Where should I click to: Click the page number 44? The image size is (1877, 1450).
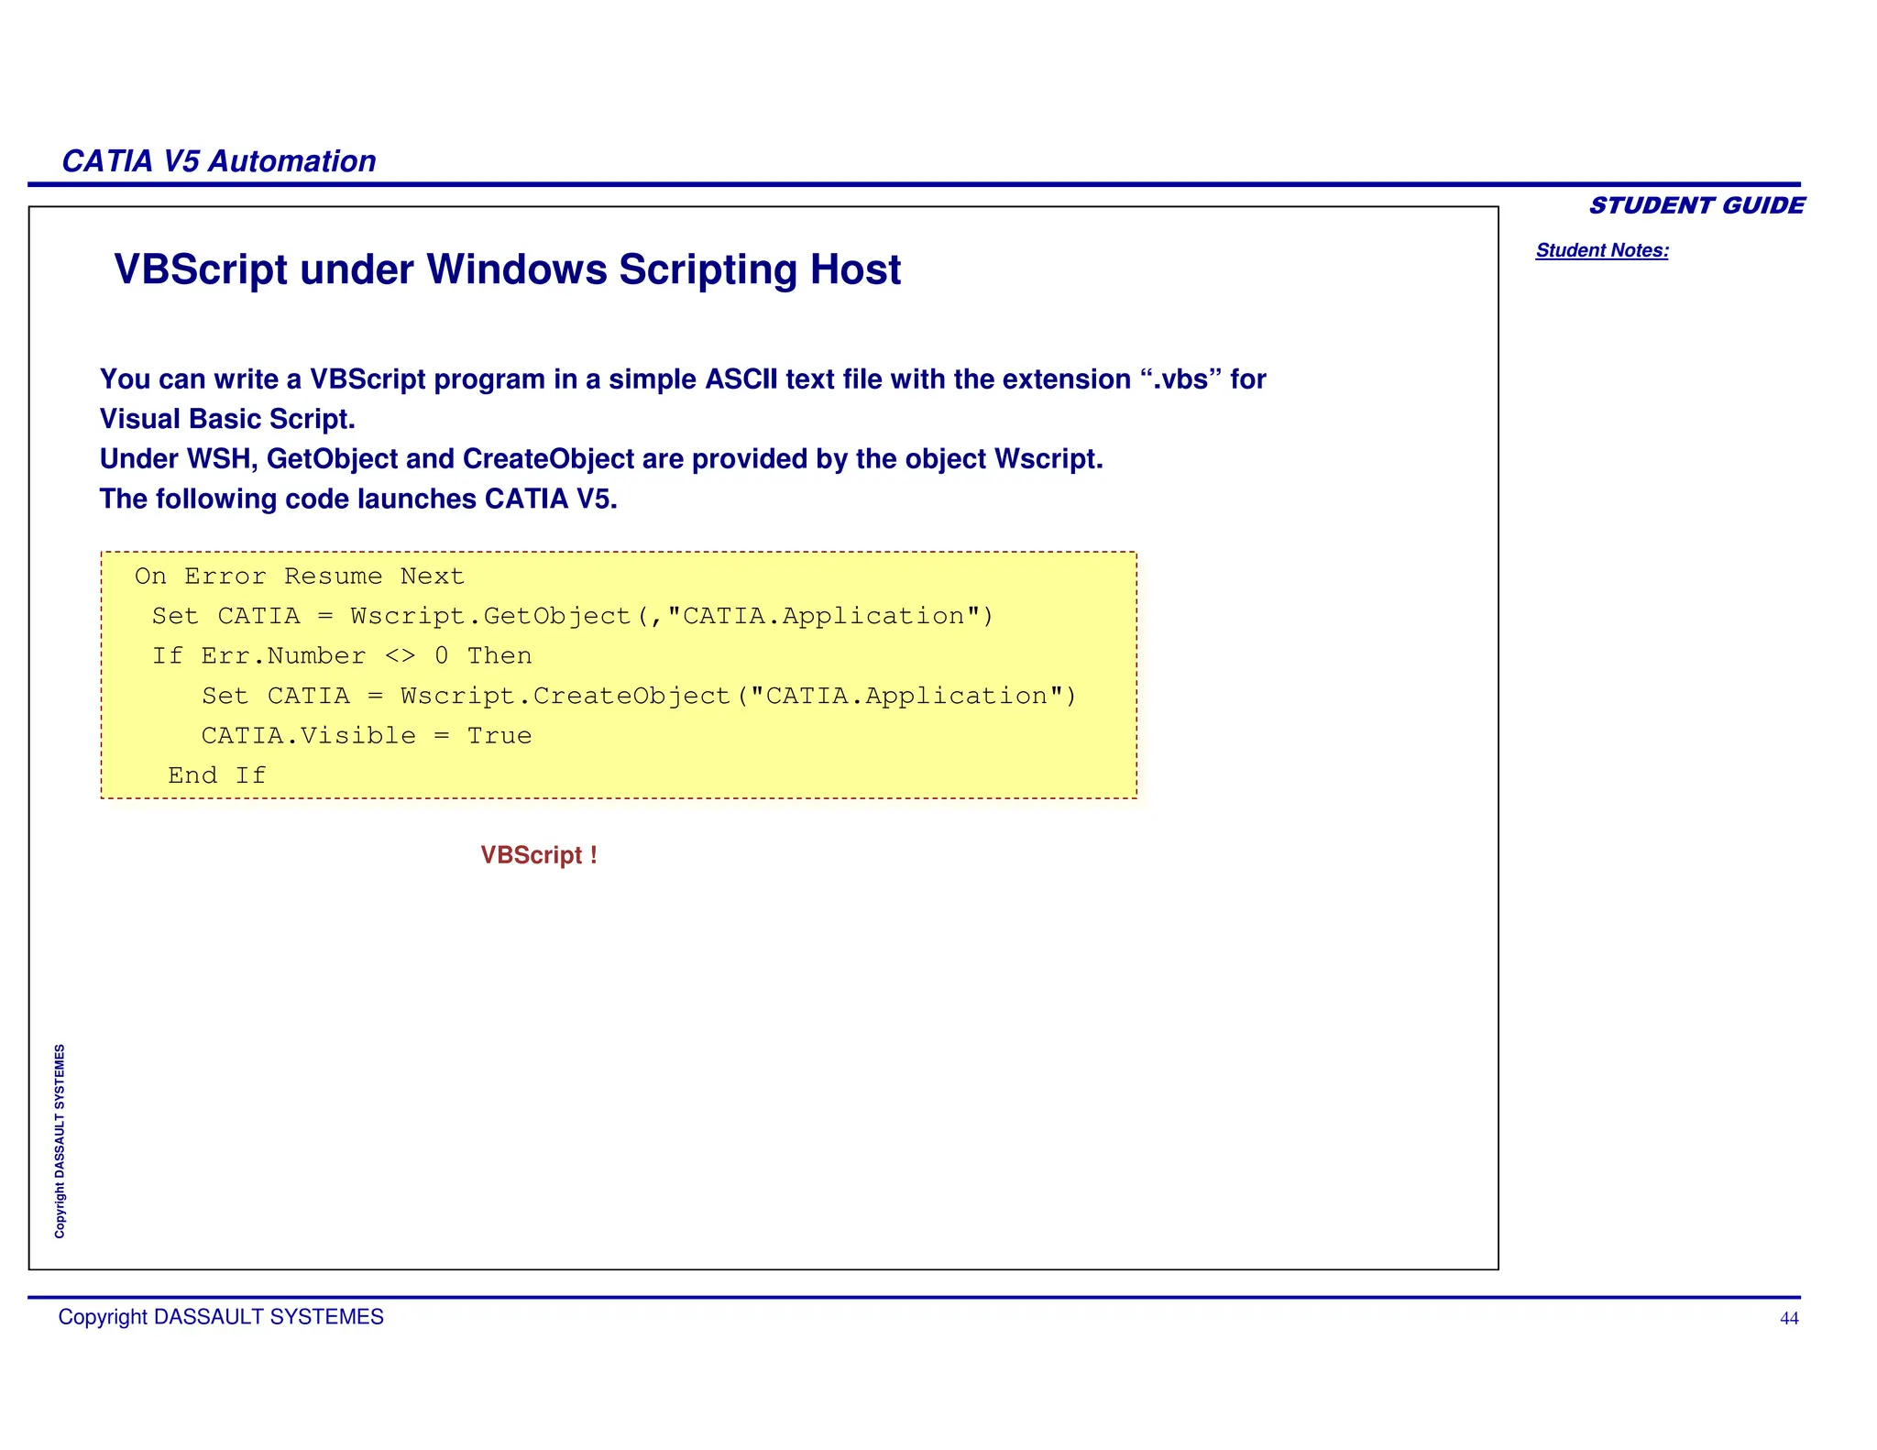[1788, 1319]
